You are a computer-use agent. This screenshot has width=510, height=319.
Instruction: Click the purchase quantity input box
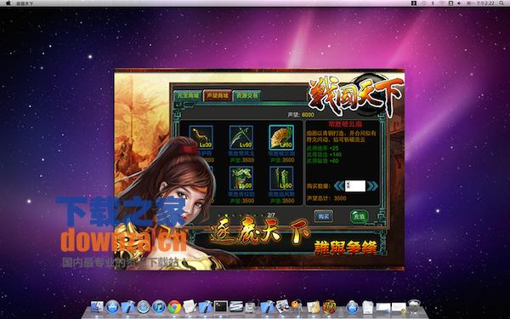pyautogui.click(x=354, y=185)
